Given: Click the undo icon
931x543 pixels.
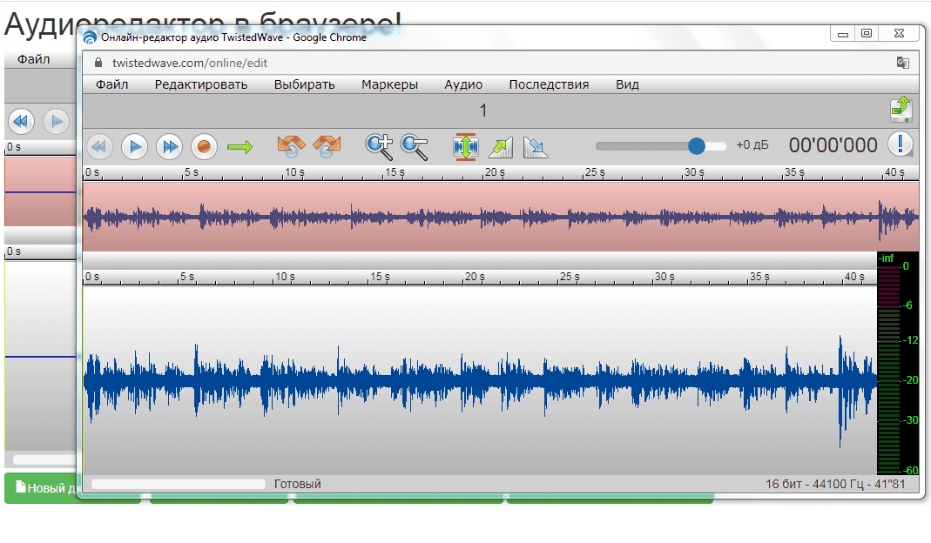Looking at the screenshot, I should point(291,146).
